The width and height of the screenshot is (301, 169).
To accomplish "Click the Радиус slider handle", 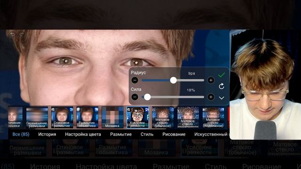I will (x=174, y=80).
